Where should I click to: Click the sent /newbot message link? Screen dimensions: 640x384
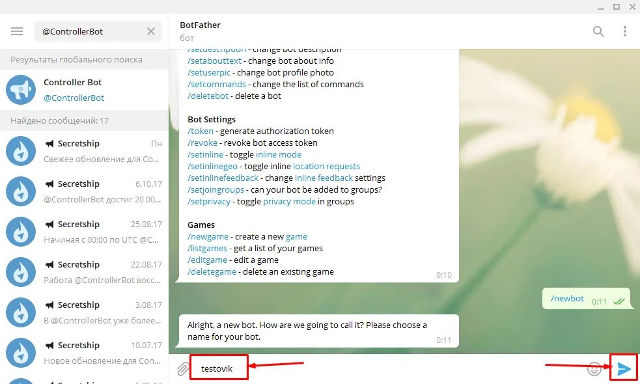click(567, 298)
